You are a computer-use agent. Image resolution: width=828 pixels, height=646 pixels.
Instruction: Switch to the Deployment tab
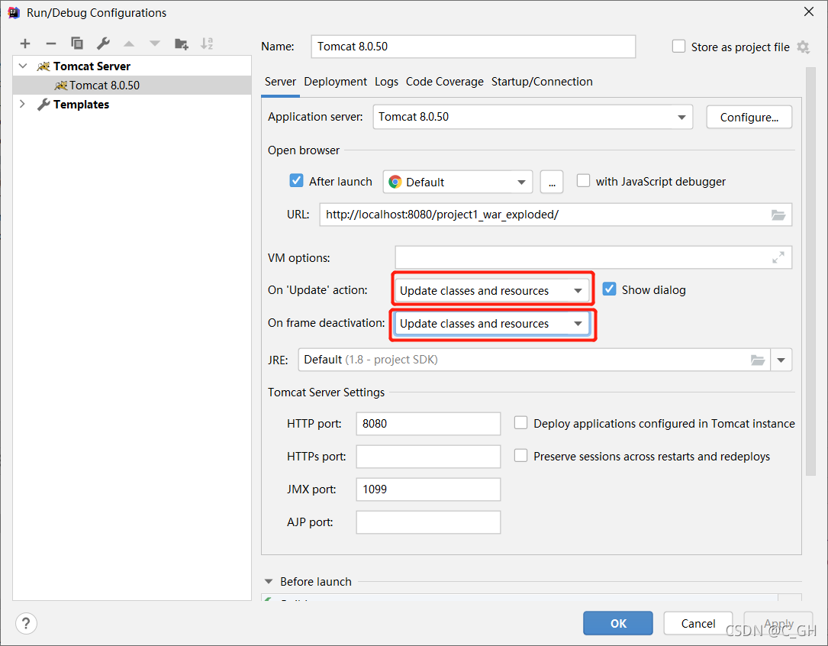335,82
